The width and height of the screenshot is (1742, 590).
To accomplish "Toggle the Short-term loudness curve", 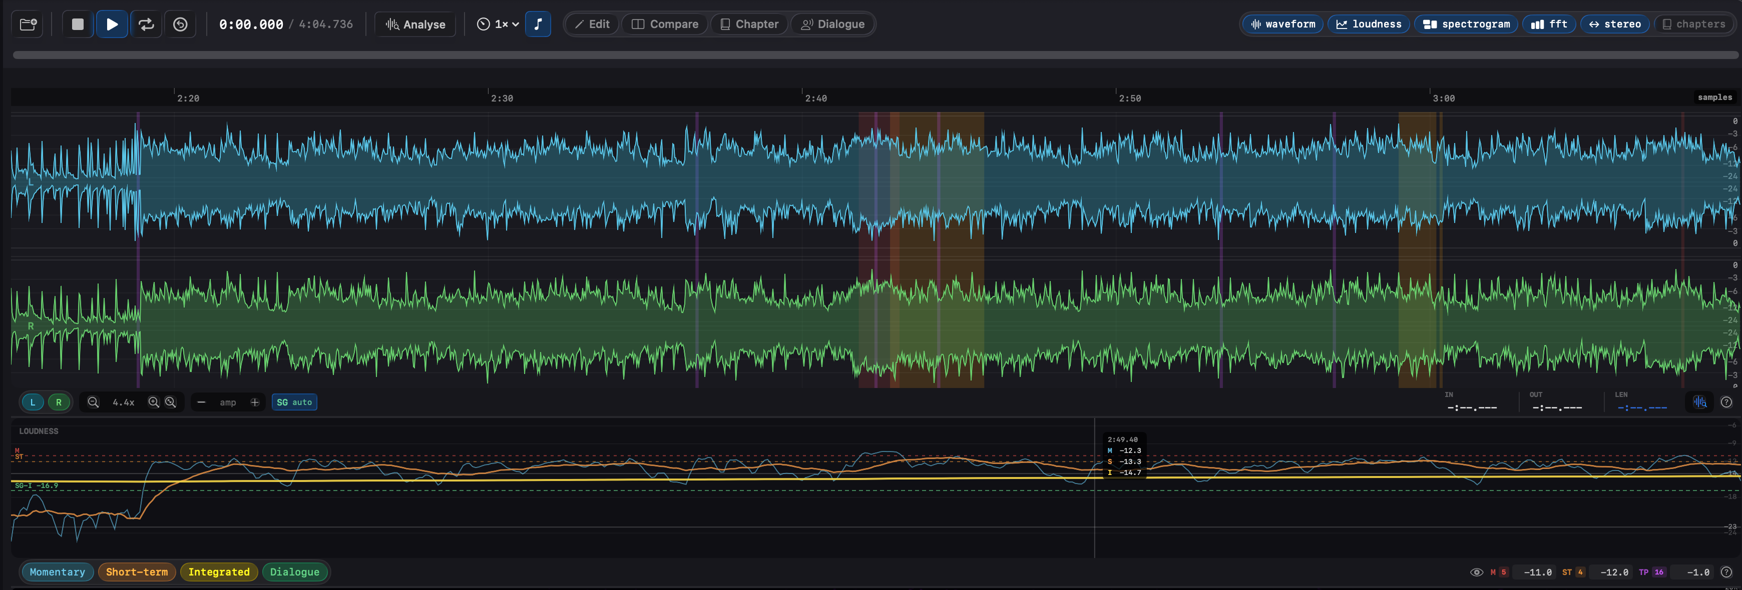I will click(x=137, y=572).
